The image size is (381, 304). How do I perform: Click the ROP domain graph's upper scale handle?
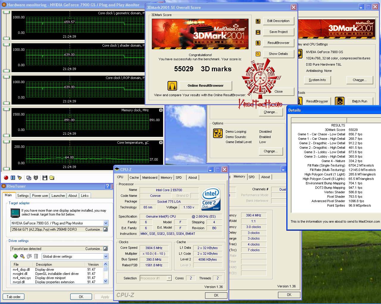tap(6, 77)
